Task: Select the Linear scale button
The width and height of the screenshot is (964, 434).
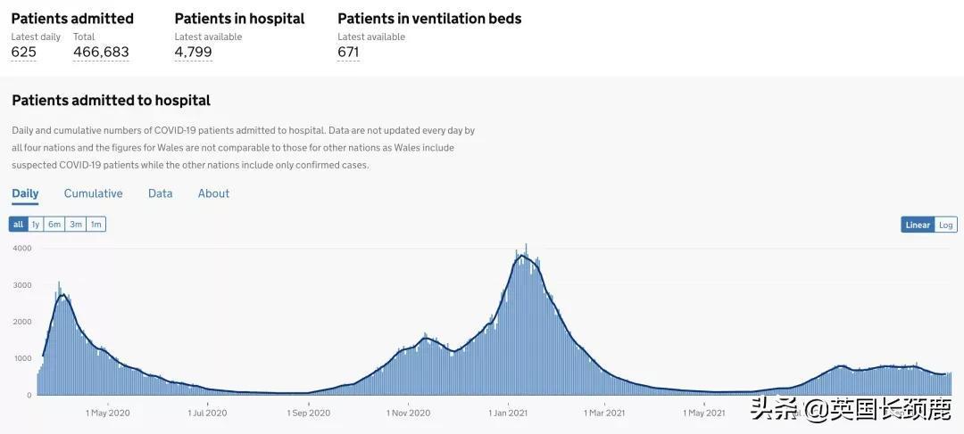Action: [x=918, y=225]
